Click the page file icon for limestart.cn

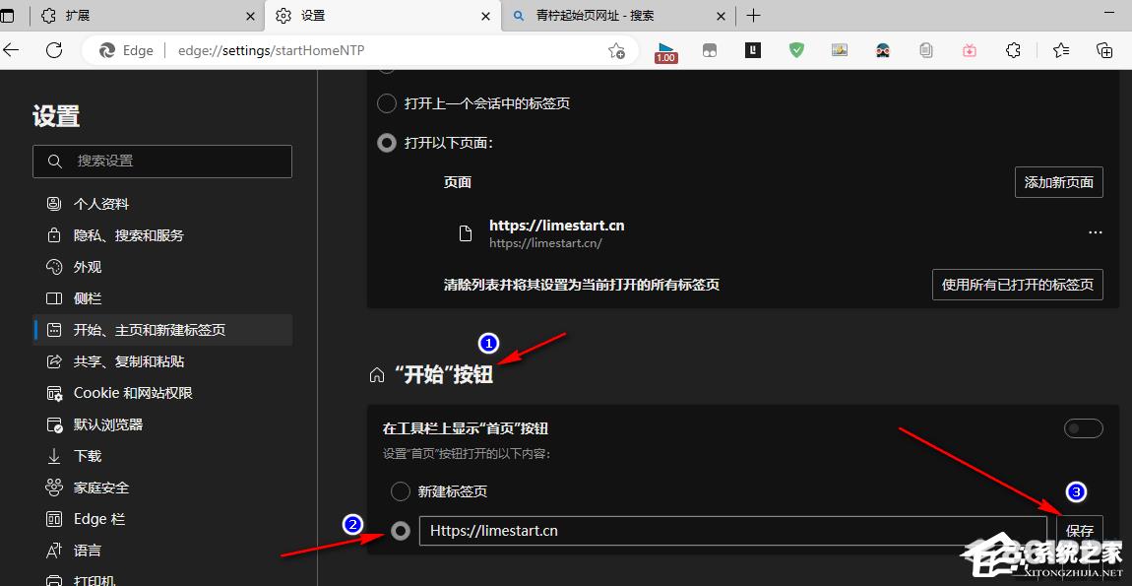pyautogui.click(x=467, y=233)
